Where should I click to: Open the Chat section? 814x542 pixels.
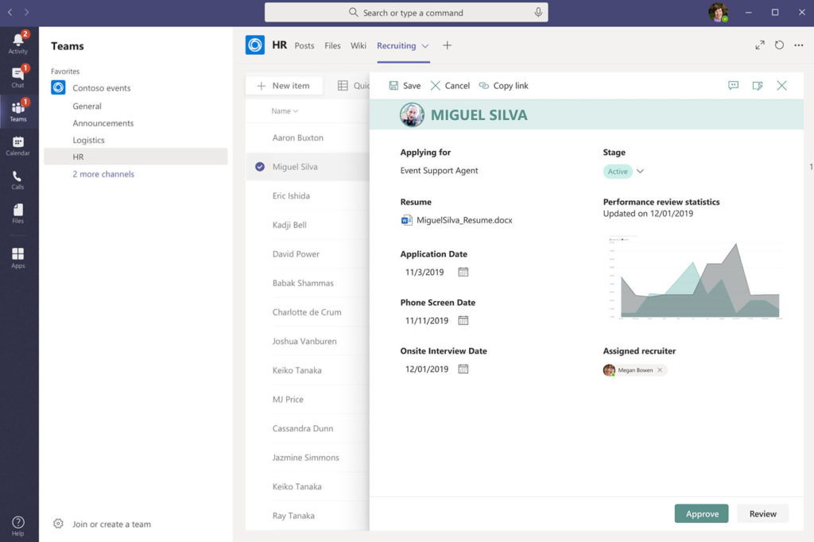[18, 77]
